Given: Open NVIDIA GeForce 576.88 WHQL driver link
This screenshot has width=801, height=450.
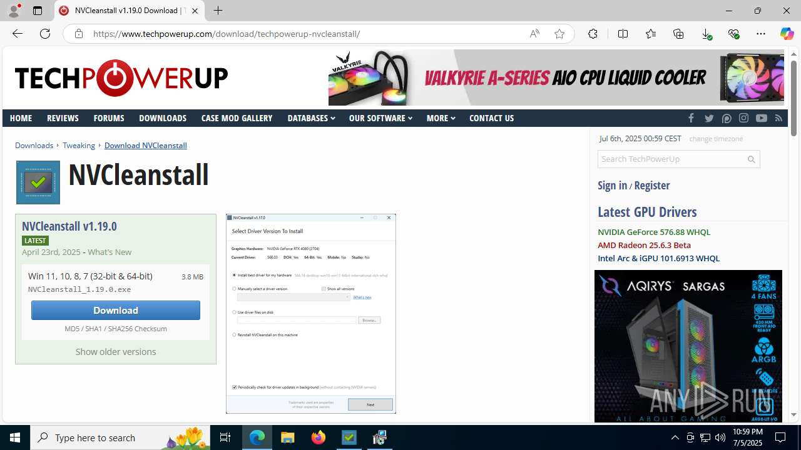Looking at the screenshot, I should (x=654, y=232).
